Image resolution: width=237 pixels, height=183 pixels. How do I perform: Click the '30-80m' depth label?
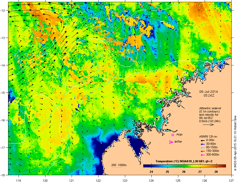click(x=211, y=144)
